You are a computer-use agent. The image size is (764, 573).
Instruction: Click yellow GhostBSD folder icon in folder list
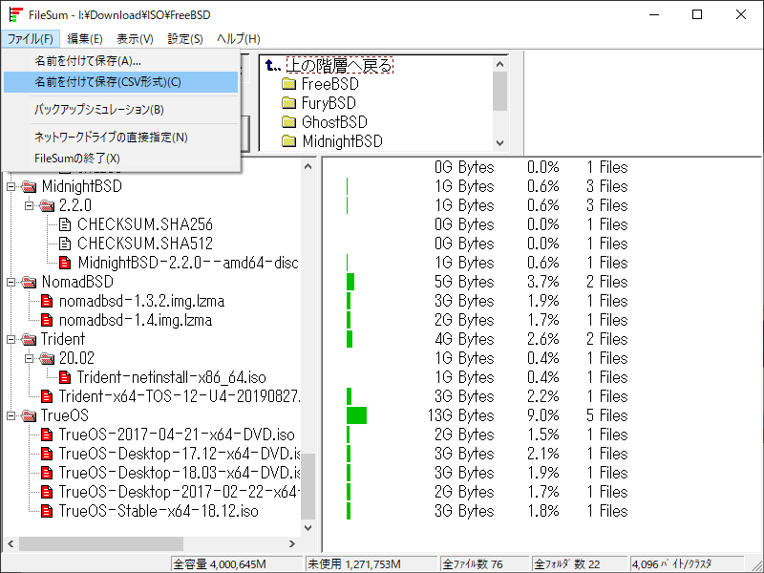[x=289, y=122]
